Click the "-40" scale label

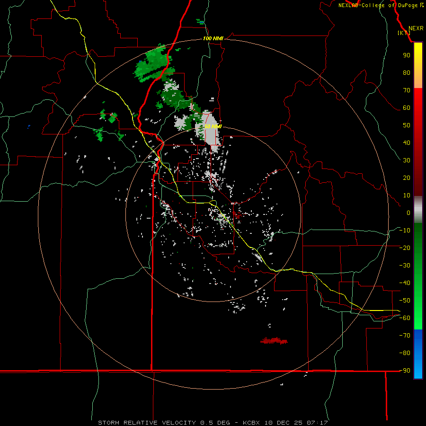(x=405, y=283)
